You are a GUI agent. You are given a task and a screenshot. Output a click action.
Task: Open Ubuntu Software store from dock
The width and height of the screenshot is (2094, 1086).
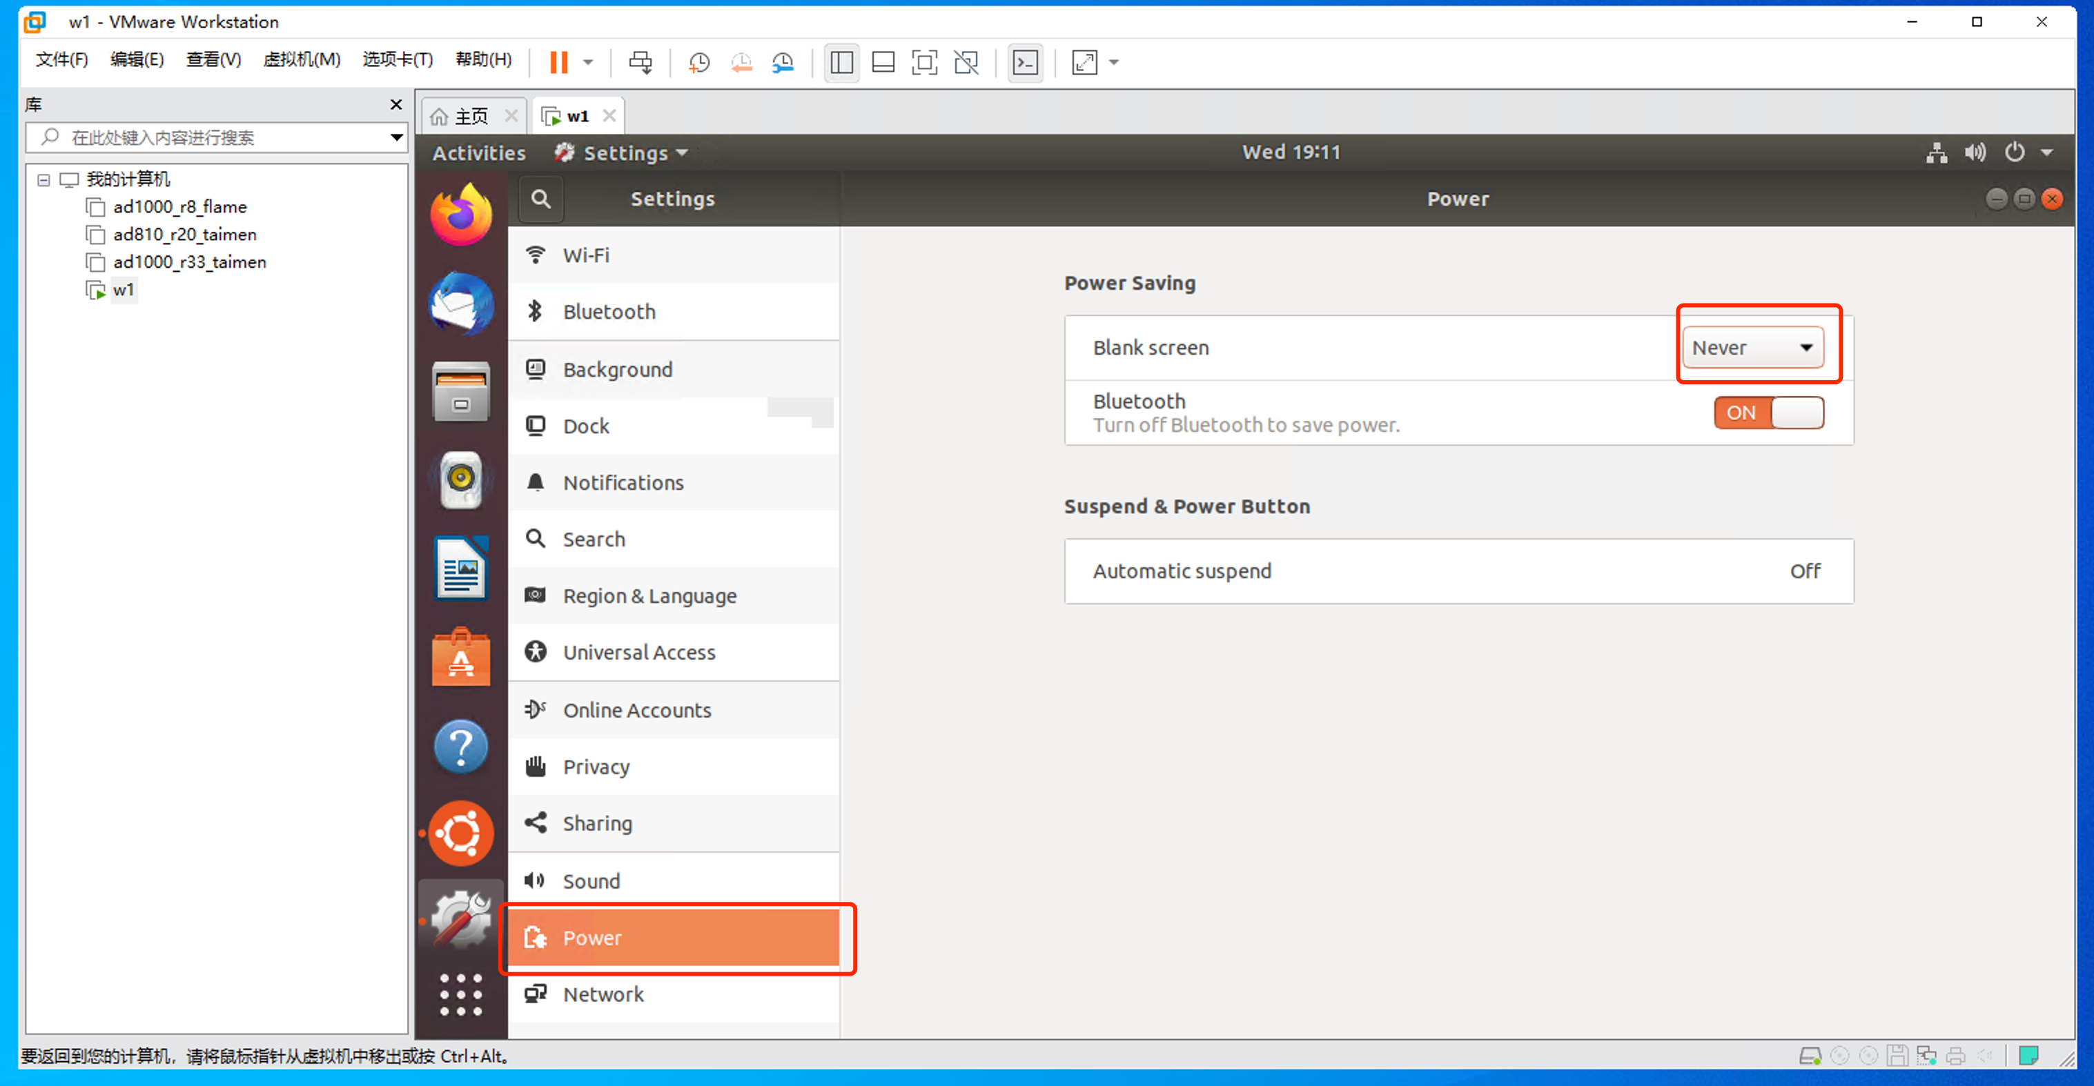[x=461, y=658]
